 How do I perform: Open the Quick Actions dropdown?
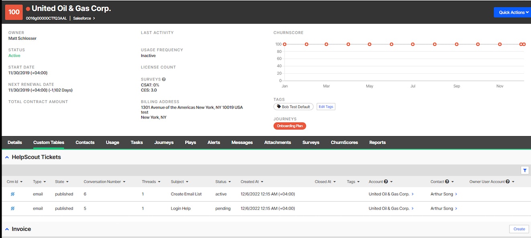[513, 12]
